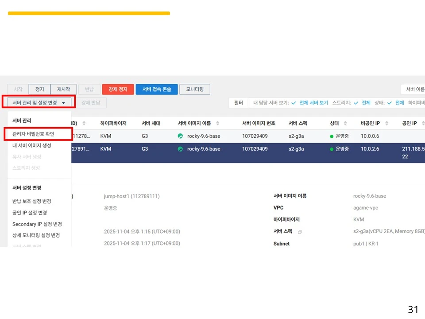Click Rocky icon in the 10.0.2.6 row

point(180,149)
